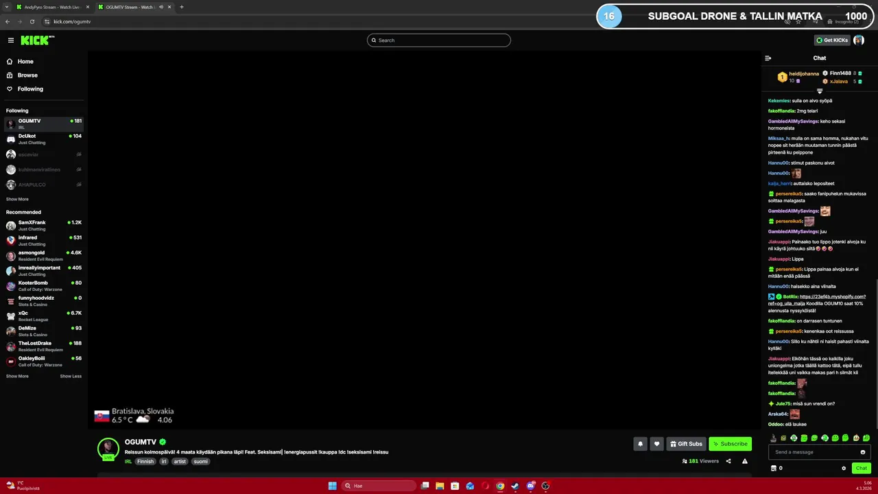This screenshot has width=878, height=494.
Task: Click the Gift Subs button
Action: [686, 444]
